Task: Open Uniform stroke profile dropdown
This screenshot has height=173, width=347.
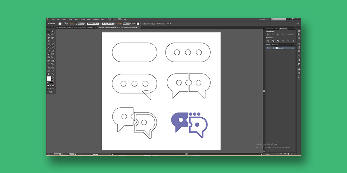Action: click(x=100, y=24)
